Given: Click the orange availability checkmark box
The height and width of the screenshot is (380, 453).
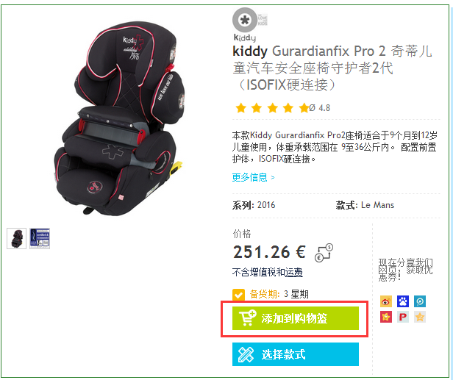Looking at the screenshot, I should click(238, 295).
